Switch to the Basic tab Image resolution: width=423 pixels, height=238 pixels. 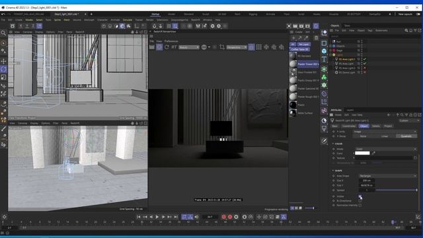pos(335,126)
